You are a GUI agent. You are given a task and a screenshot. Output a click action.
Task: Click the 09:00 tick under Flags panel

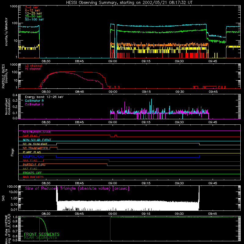click(x=113, y=183)
